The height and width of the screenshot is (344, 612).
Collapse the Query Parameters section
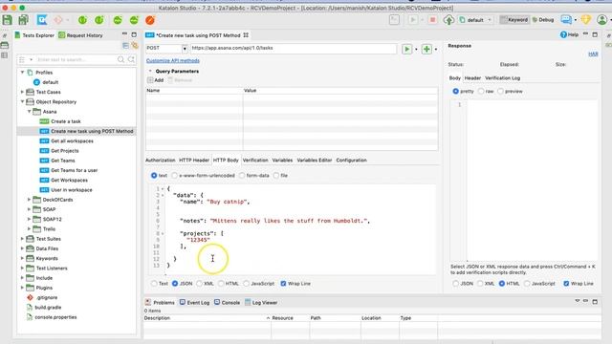click(150, 72)
